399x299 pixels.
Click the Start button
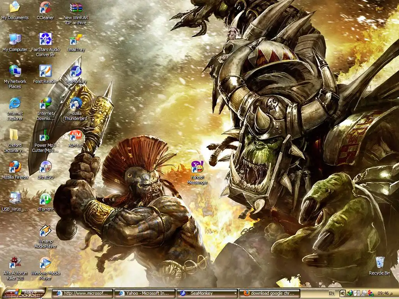(23, 293)
